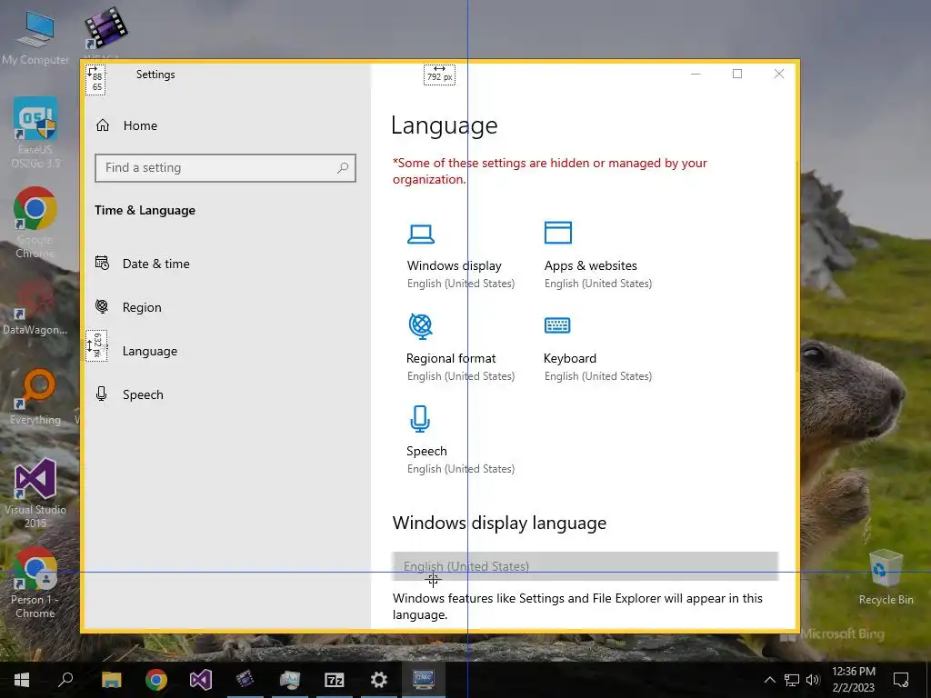Select Google Chrome desktop shortcut
The height and width of the screenshot is (698, 931).
pyautogui.click(x=35, y=223)
